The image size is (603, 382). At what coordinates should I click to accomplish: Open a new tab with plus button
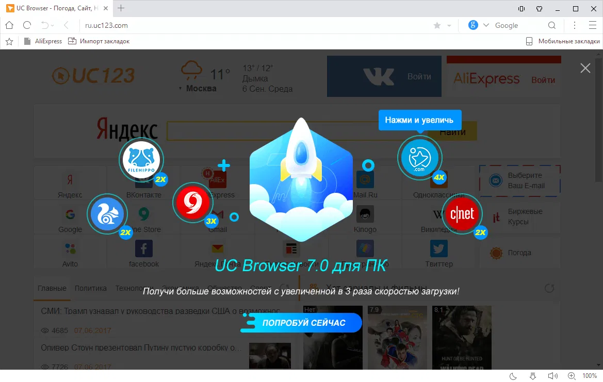point(121,8)
